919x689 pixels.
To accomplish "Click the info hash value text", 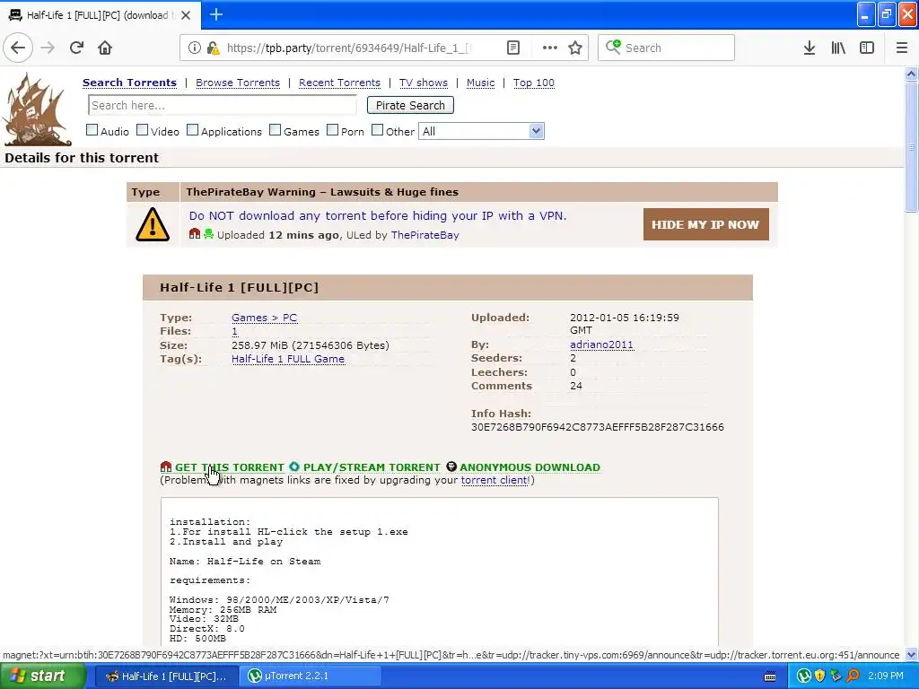I will click(597, 427).
